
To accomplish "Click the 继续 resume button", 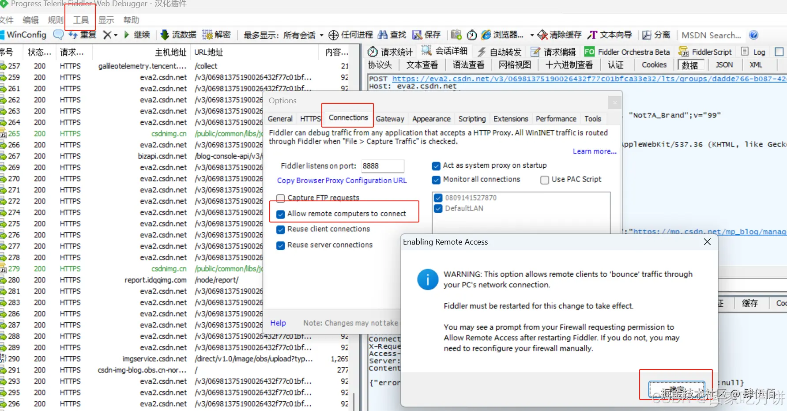I will coord(137,35).
